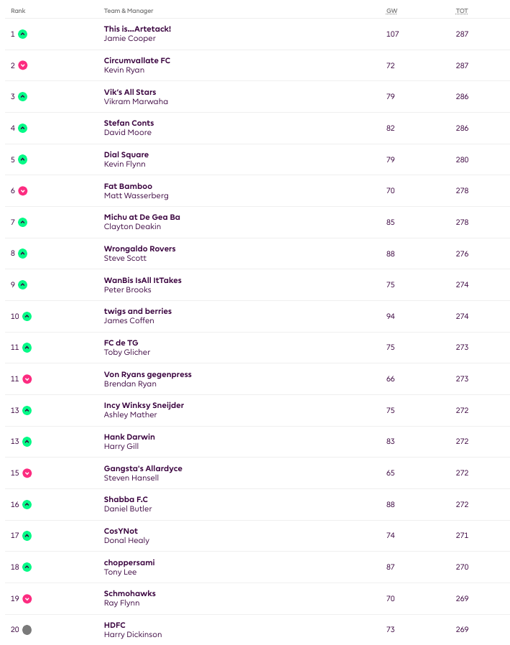Click red down arrow for Circumvallate FC
The image size is (510, 645).
tap(22, 65)
